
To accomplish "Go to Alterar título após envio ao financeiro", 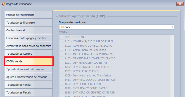I will 28,46.
